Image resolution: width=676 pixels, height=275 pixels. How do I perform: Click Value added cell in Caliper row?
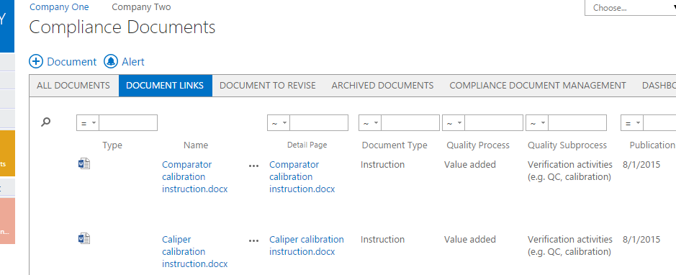[470, 239]
